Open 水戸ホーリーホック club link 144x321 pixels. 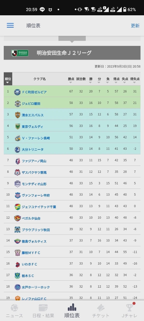pos(36,287)
